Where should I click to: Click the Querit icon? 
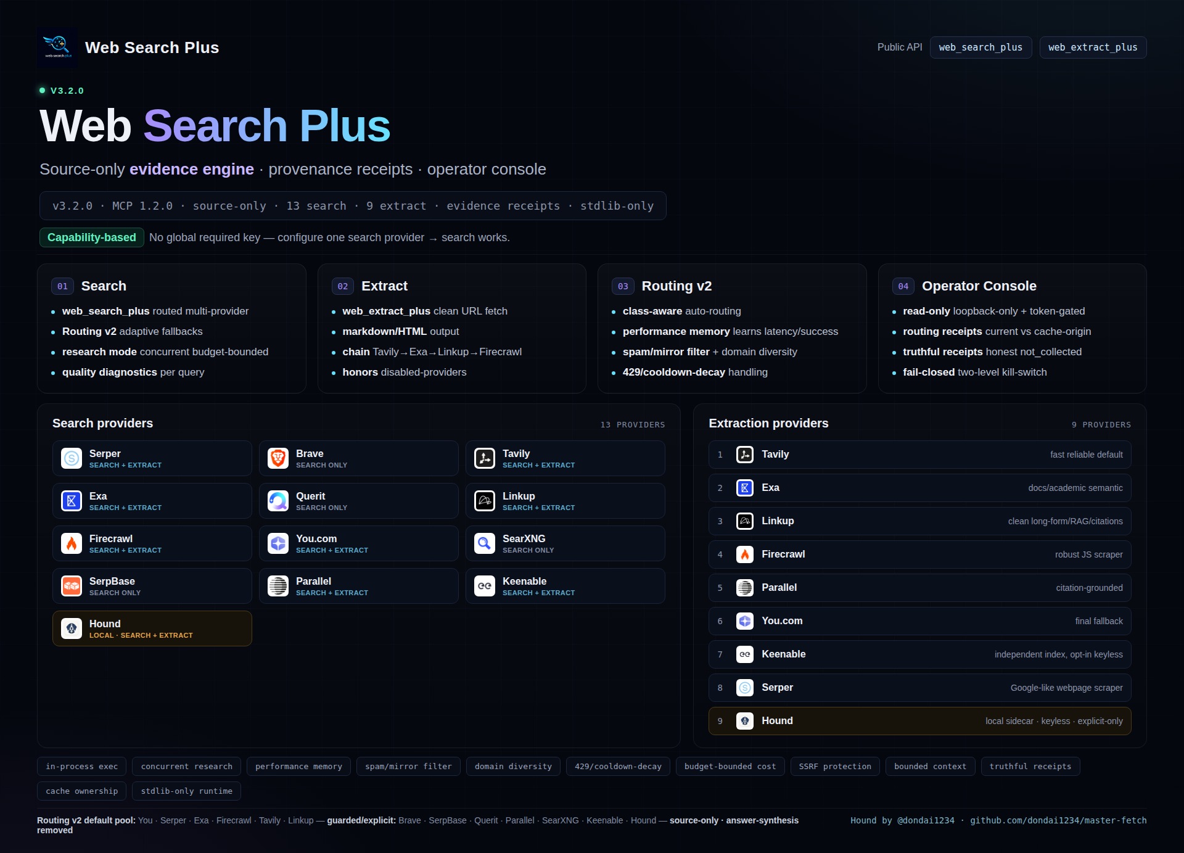278,501
